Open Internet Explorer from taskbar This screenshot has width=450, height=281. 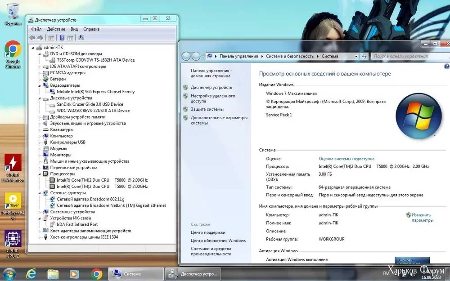click(x=31, y=274)
